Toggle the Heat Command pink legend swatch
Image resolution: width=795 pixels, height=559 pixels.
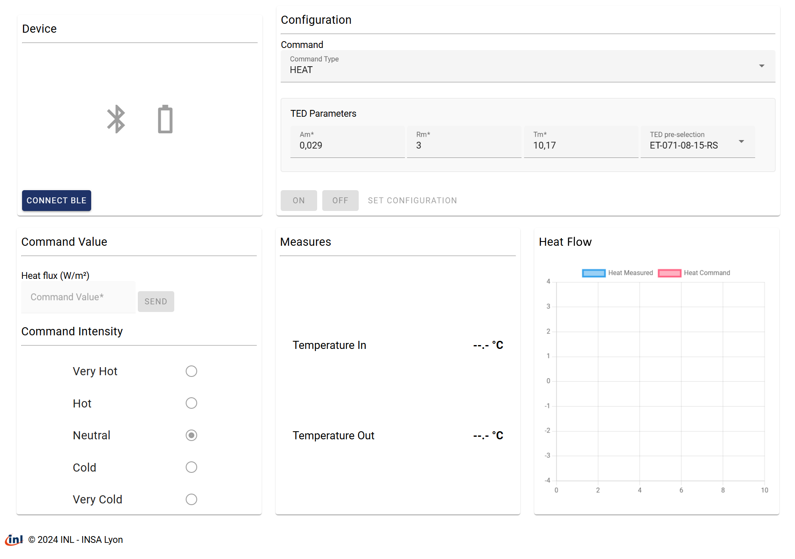(x=669, y=273)
